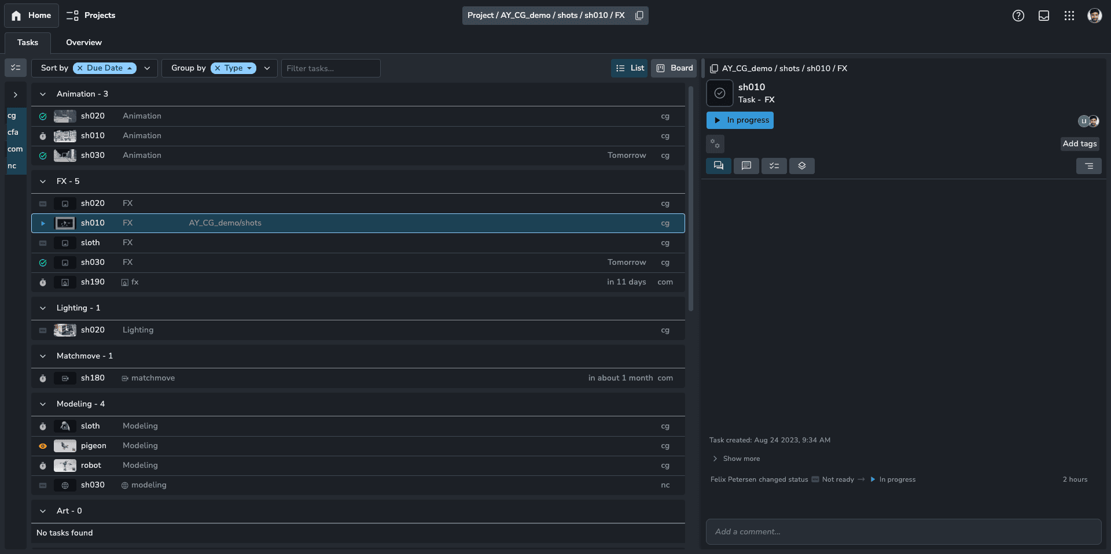The image size is (1111, 554).
Task: Open the help question mark icon
Action: (1018, 16)
